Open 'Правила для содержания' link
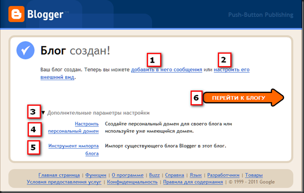Image resolution: width=304 pixels, height=193 pixels. click(193, 182)
